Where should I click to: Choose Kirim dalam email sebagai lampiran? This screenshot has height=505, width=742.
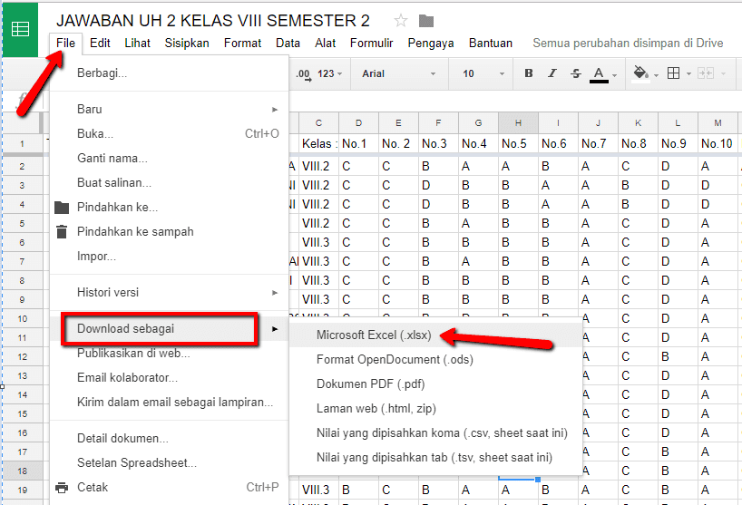(169, 403)
